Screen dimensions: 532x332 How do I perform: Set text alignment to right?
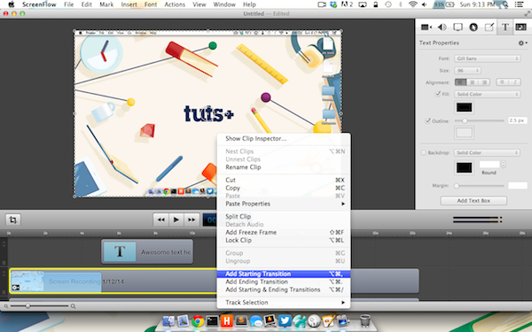[x=484, y=82]
